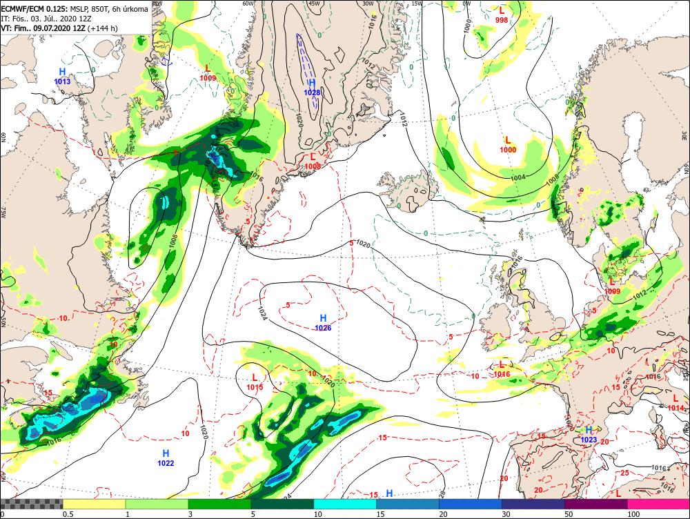Screen dimensions: 690x519
Task: Pick the pink above-100 legend swatch
Action: (658, 504)
